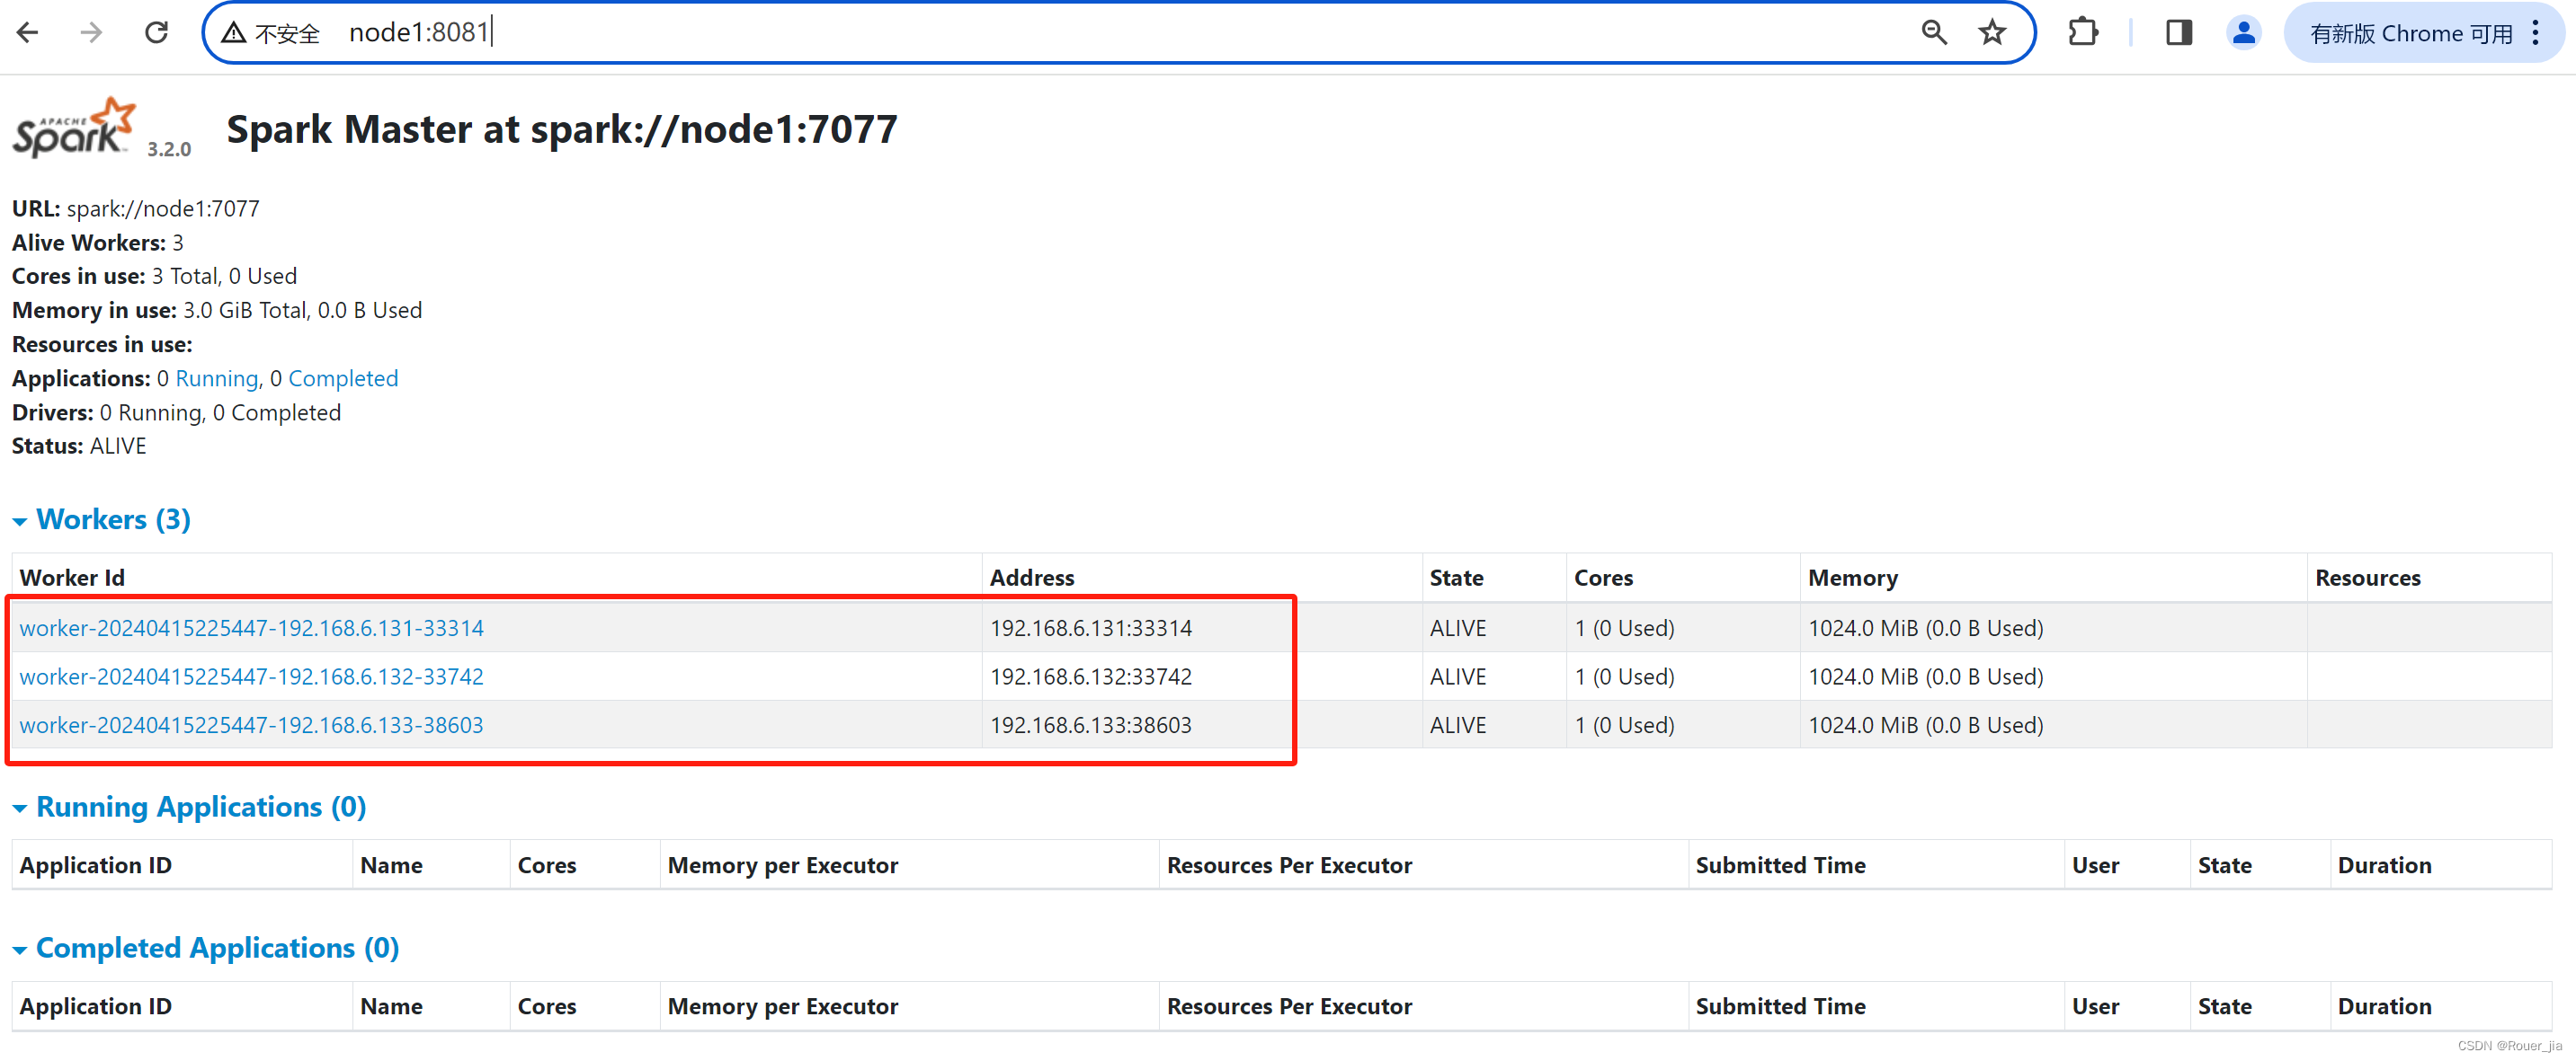
Task: Open Chrome three-dot menu
Action: 2535,33
